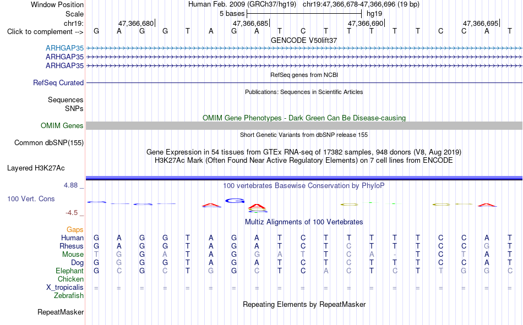Select the Human species row label
Viewport: 523px width, 325px height.
72,238
